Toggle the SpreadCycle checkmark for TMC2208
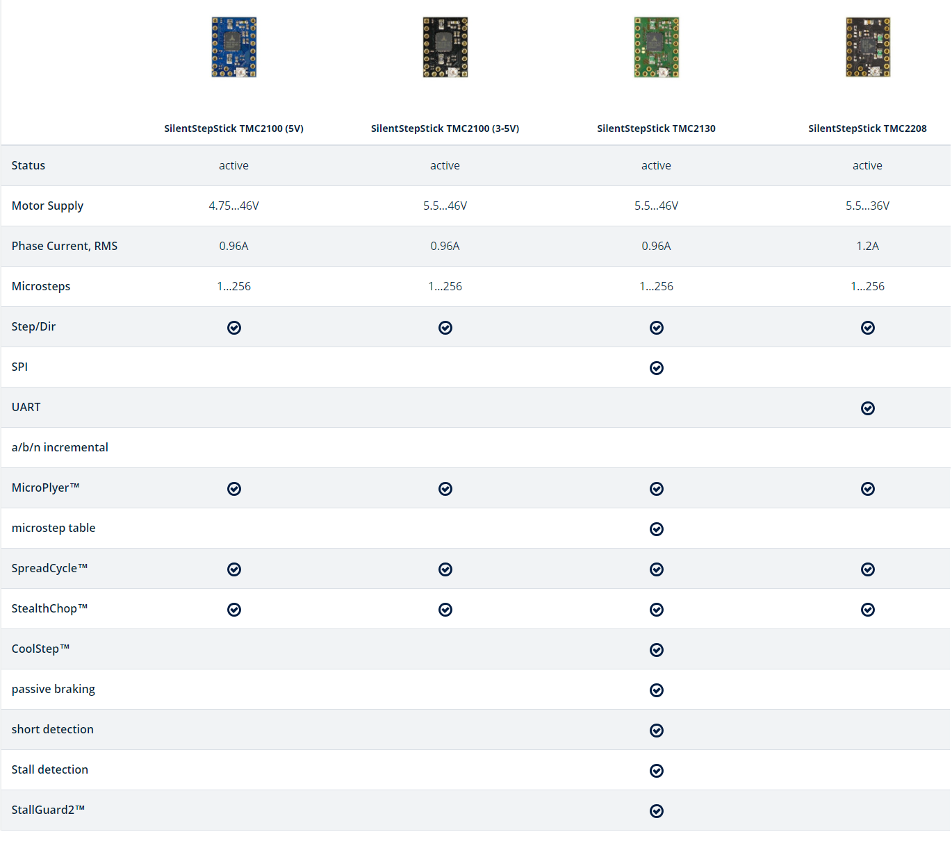 (x=867, y=569)
